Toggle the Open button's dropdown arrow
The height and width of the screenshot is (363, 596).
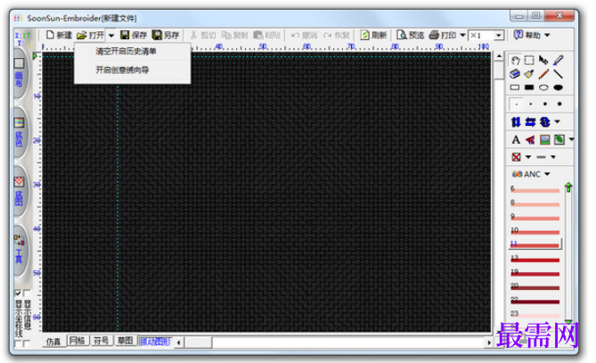click(x=111, y=36)
